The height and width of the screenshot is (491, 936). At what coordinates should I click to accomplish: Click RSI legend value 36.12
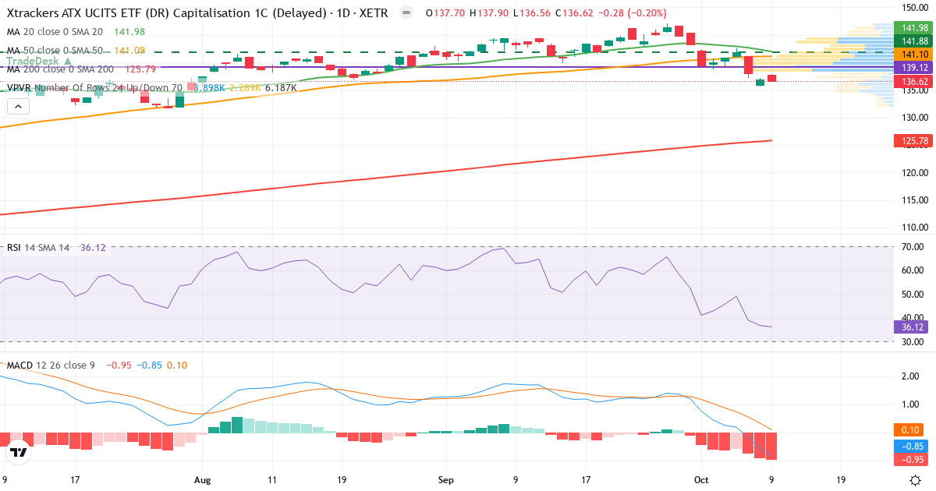coord(93,248)
